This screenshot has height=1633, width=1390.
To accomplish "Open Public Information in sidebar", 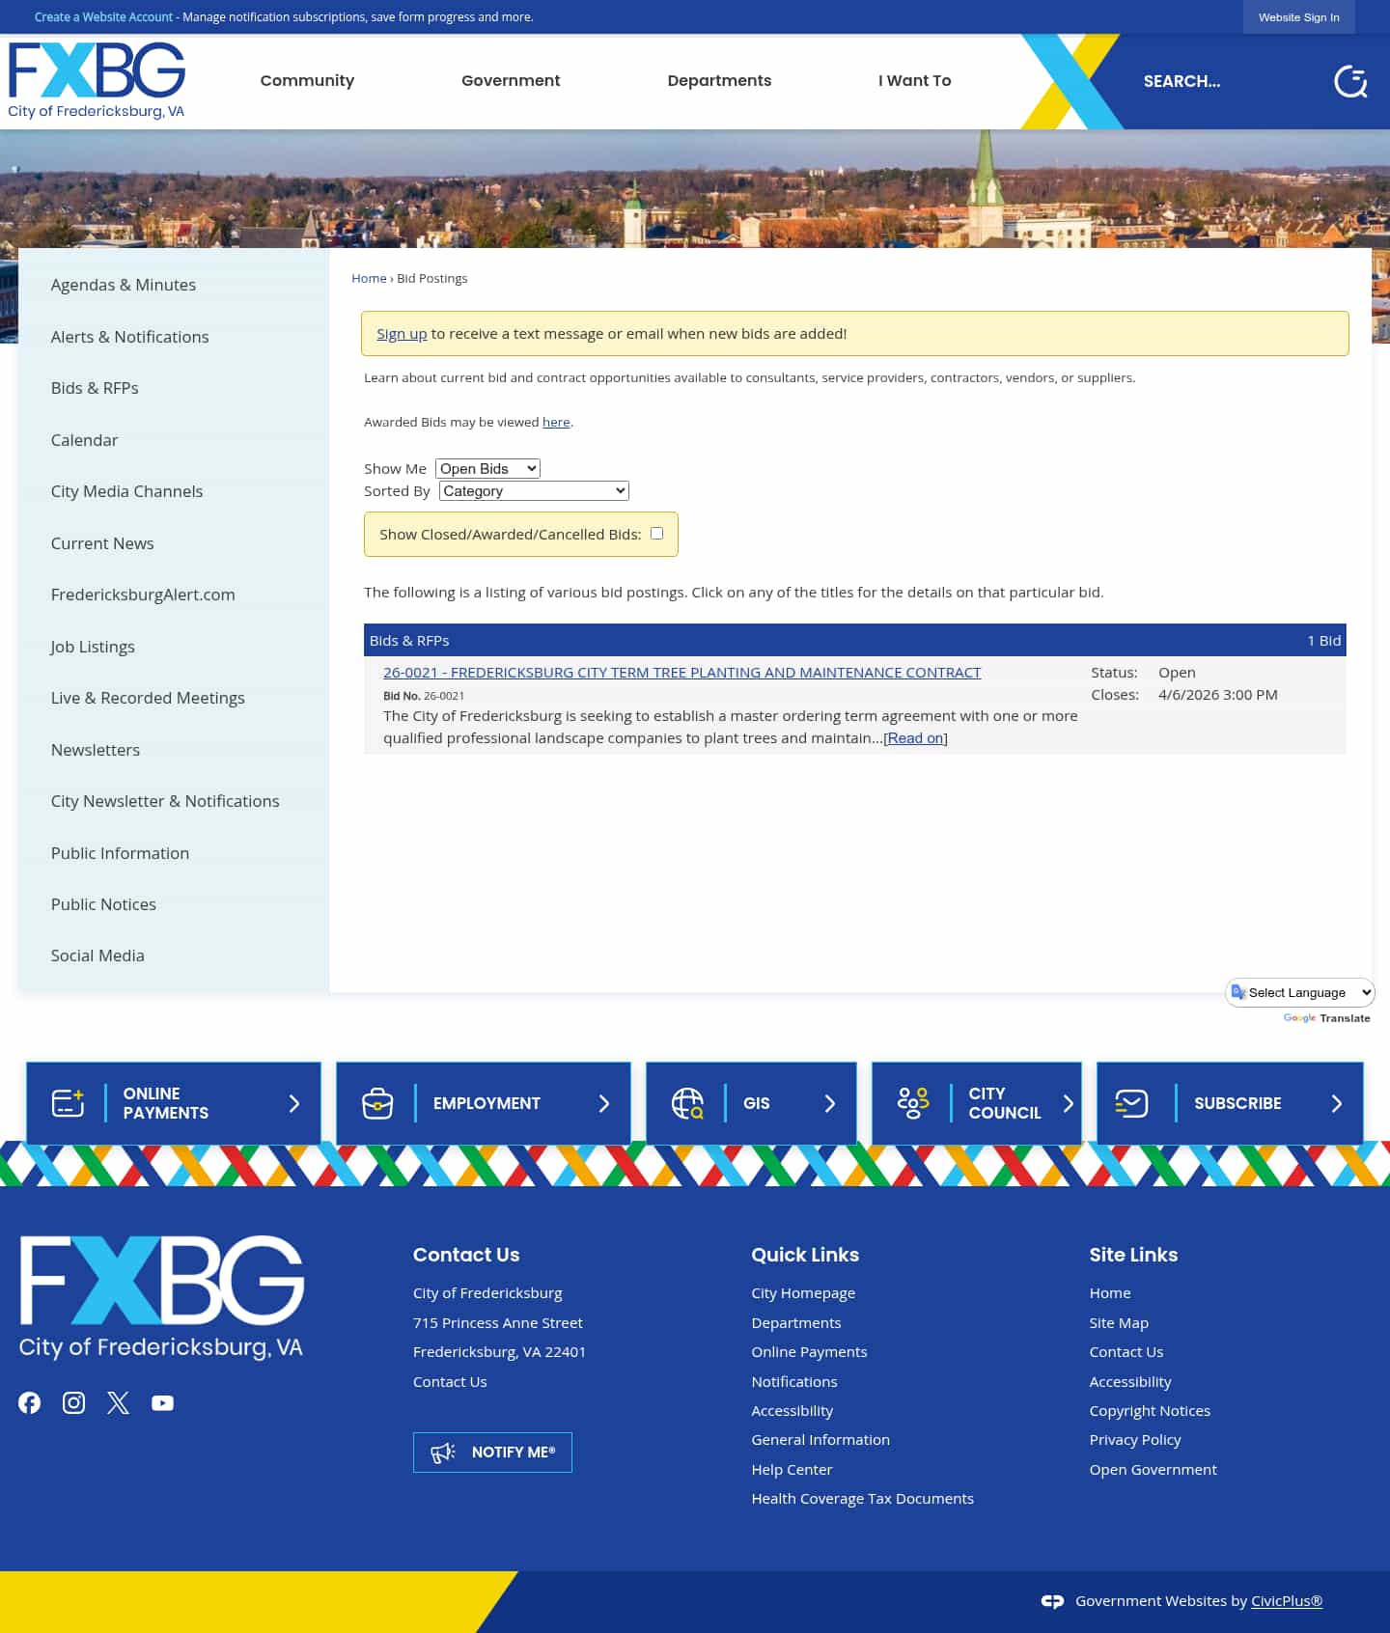I will pyautogui.click(x=120, y=853).
